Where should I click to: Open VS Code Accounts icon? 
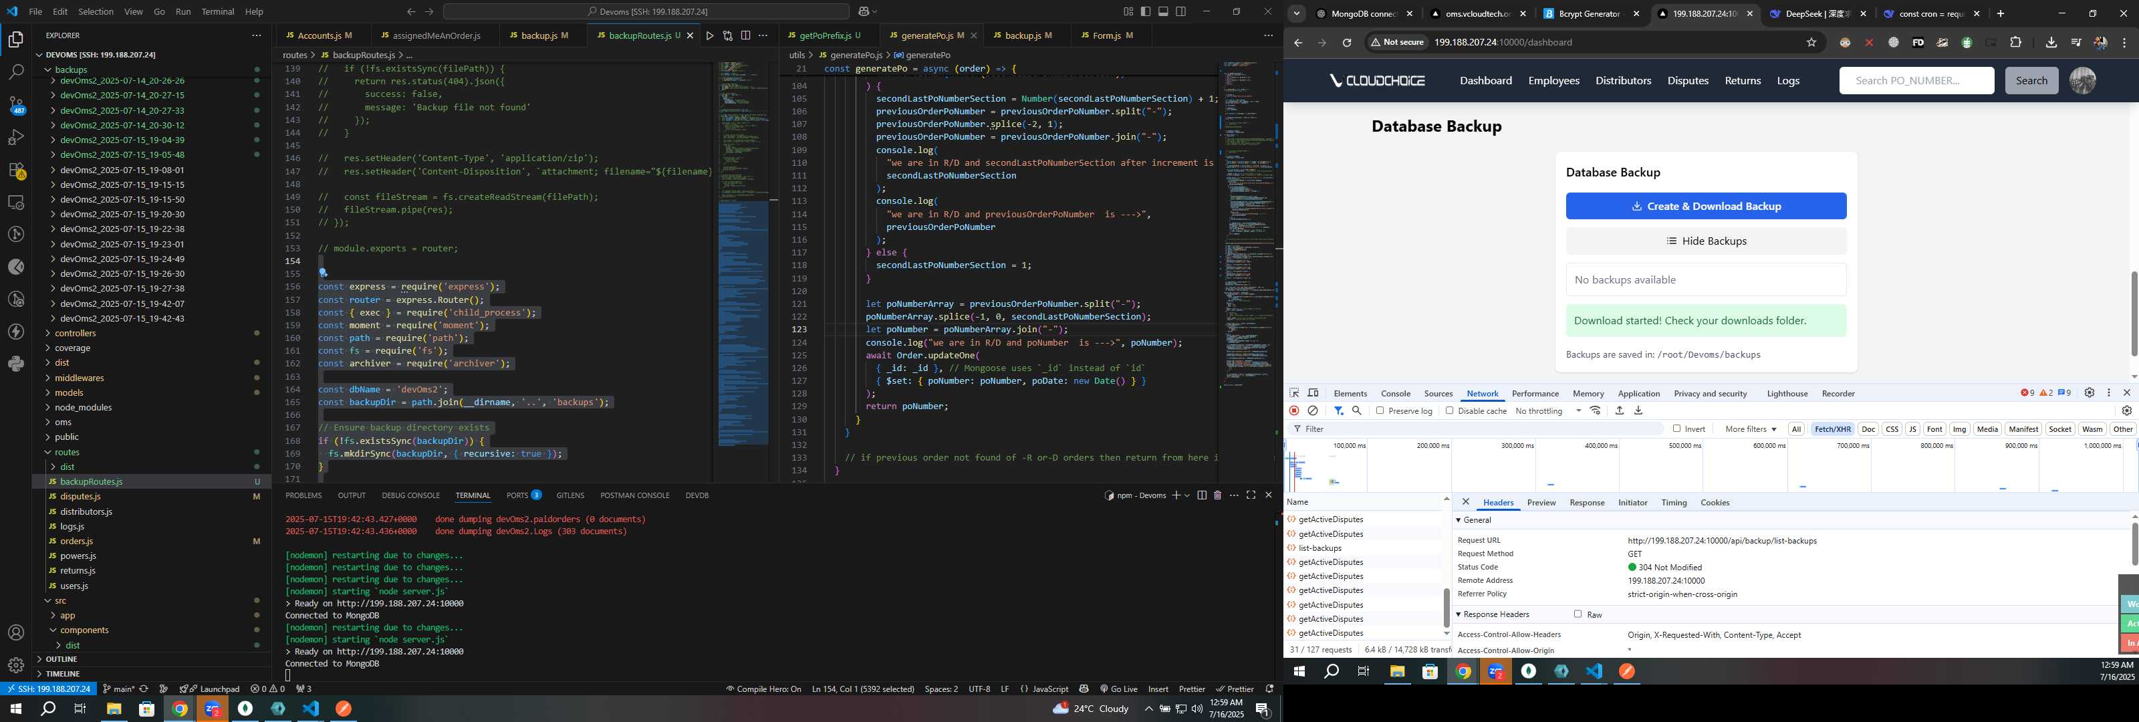pyautogui.click(x=16, y=633)
